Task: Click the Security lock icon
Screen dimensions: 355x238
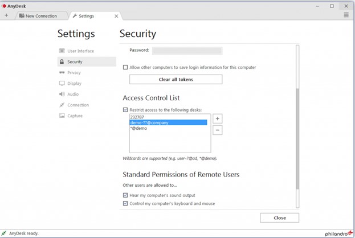Action: tap(62, 61)
